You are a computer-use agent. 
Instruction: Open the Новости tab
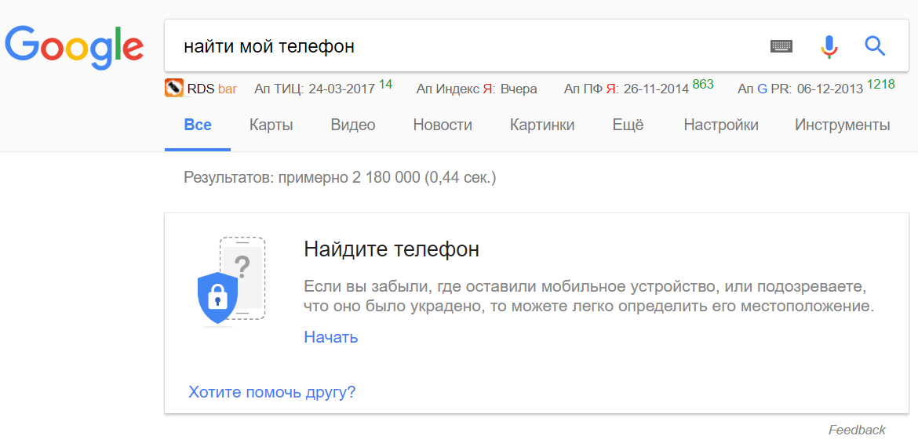[443, 125]
